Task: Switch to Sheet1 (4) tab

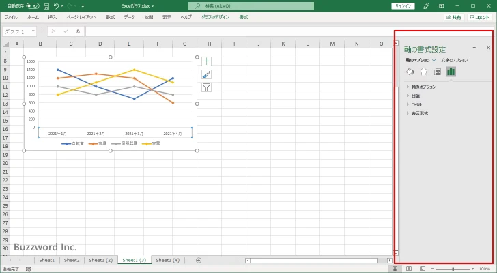Action: click(168, 260)
